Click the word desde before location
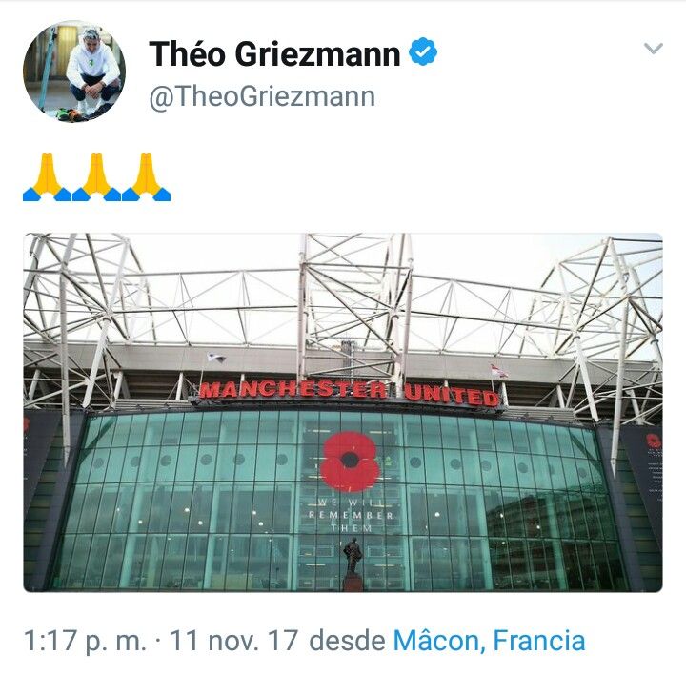This screenshot has width=686, height=677. point(347,640)
